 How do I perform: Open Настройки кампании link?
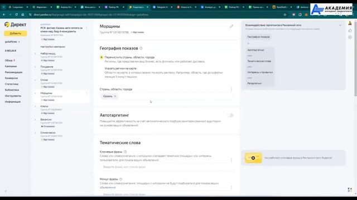point(53,47)
